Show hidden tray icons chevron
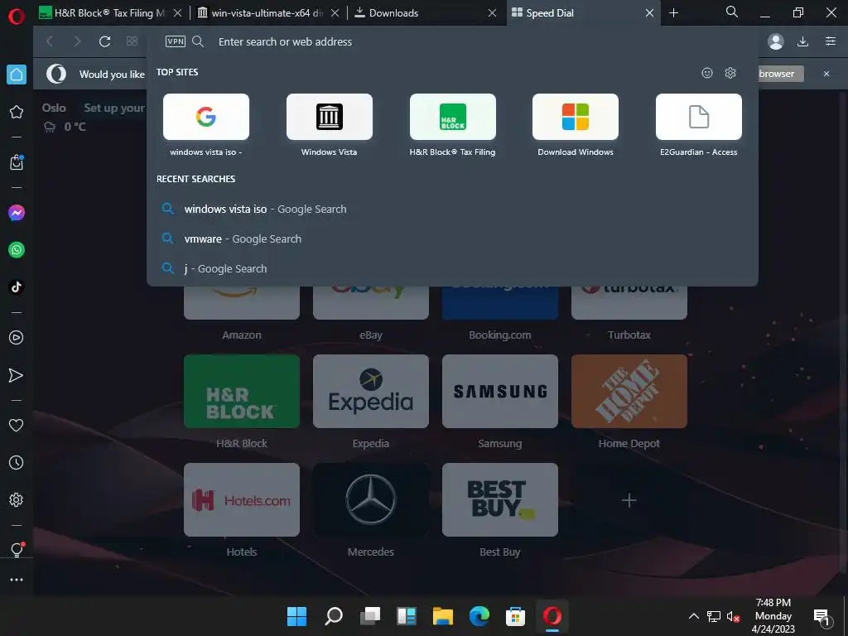This screenshot has height=636, width=848. [x=693, y=616]
